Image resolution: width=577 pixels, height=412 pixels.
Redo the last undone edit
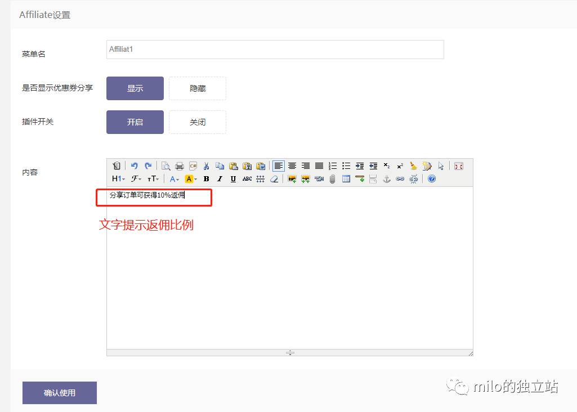click(148, 166)
